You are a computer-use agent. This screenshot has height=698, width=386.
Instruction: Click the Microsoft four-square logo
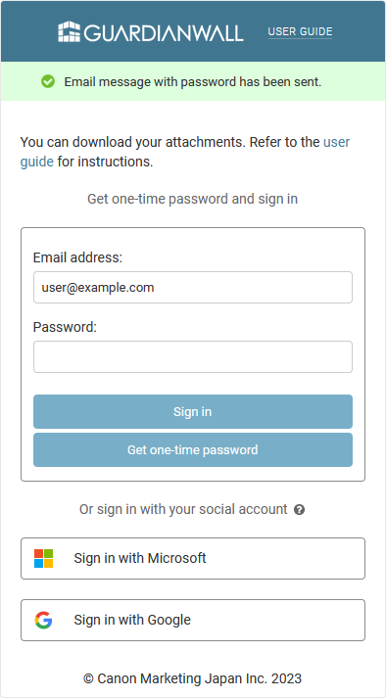click(44, 558)
